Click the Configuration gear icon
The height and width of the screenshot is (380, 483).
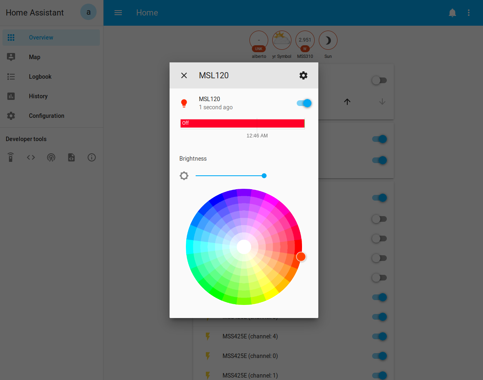pyautogui.click(x=11, y=116)
